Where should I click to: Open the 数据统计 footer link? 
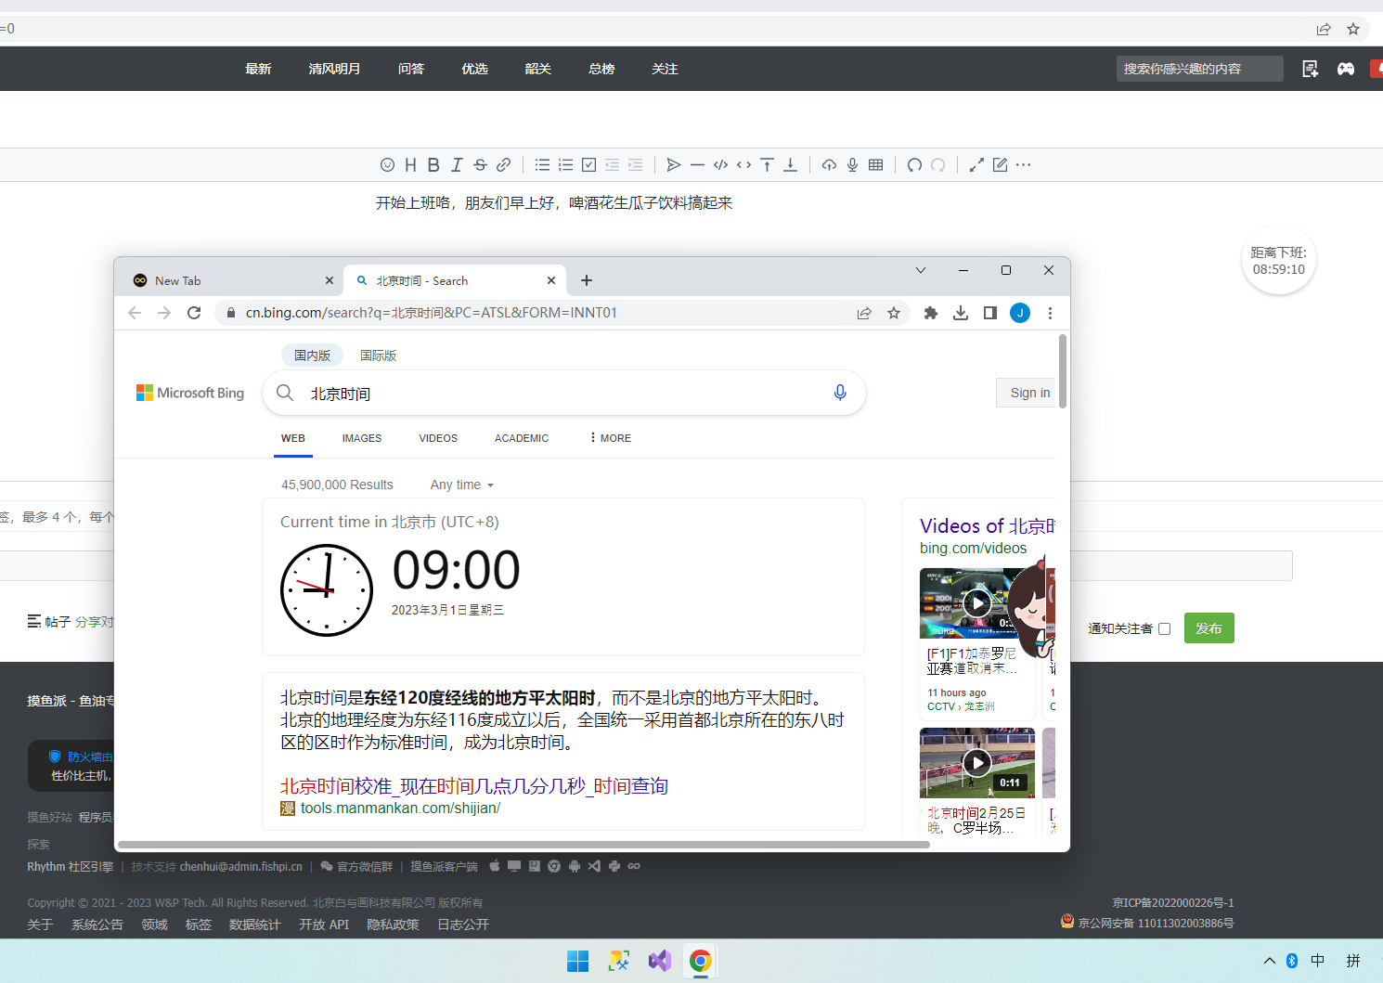[254, 925]
